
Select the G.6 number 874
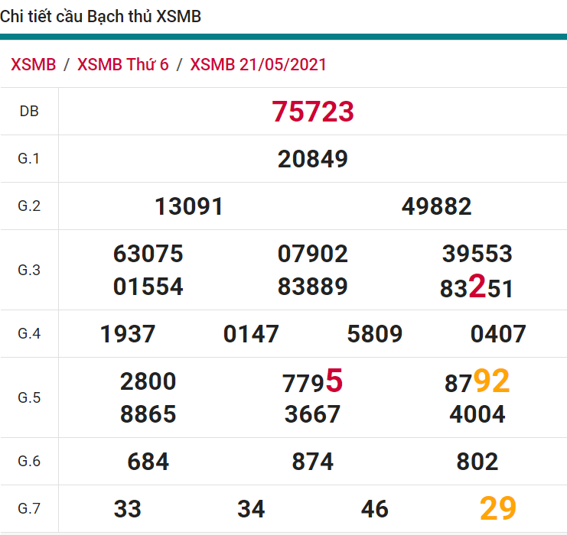coord(312,462)
